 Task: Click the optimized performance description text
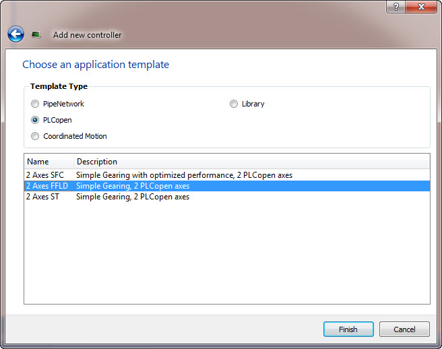pyautogui.click(x=184, y=175)
